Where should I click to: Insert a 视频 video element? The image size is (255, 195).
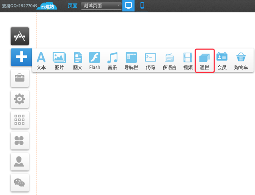188,61
